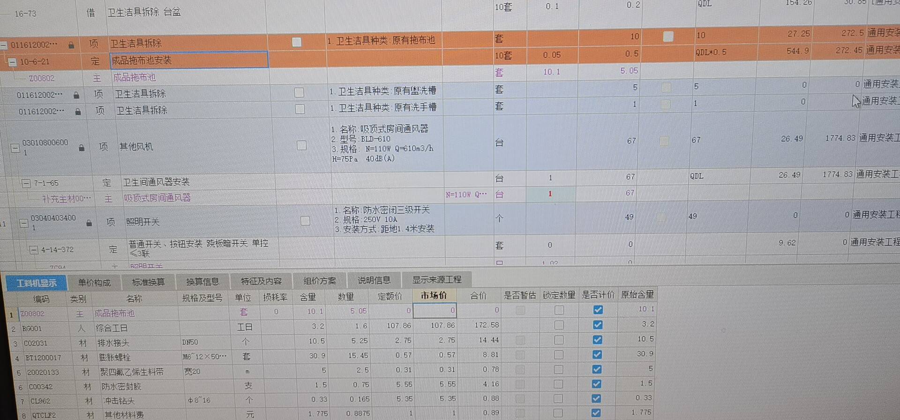Click the 定额价 column header
Viewport: 900px width, 420px height.
pos(390,296)
